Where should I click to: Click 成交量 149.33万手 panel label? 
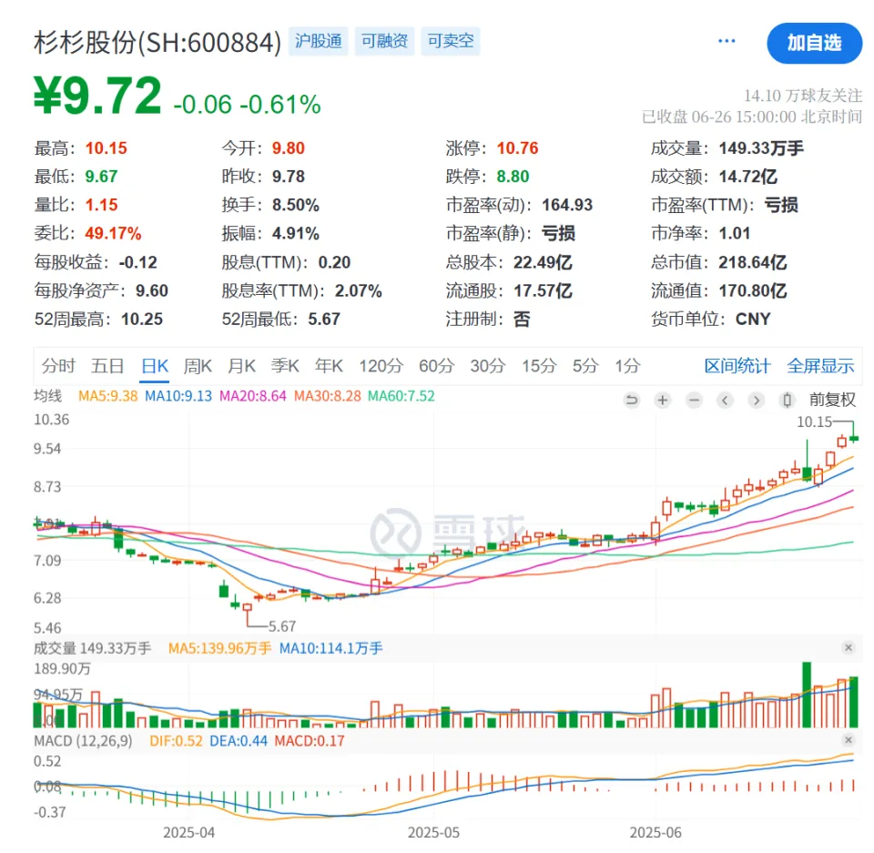pyautogui.click(x=93, y=648)
